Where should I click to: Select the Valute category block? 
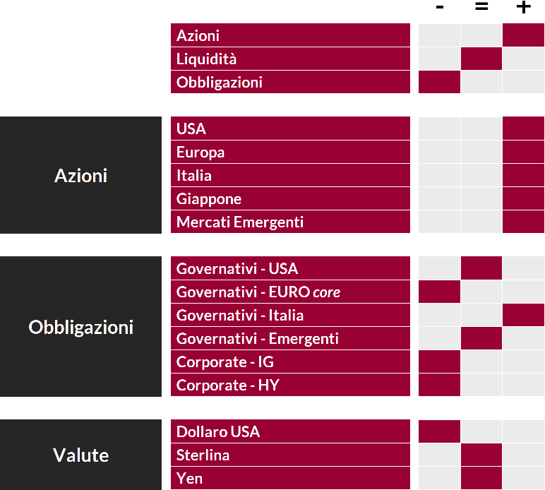[80, 455]
